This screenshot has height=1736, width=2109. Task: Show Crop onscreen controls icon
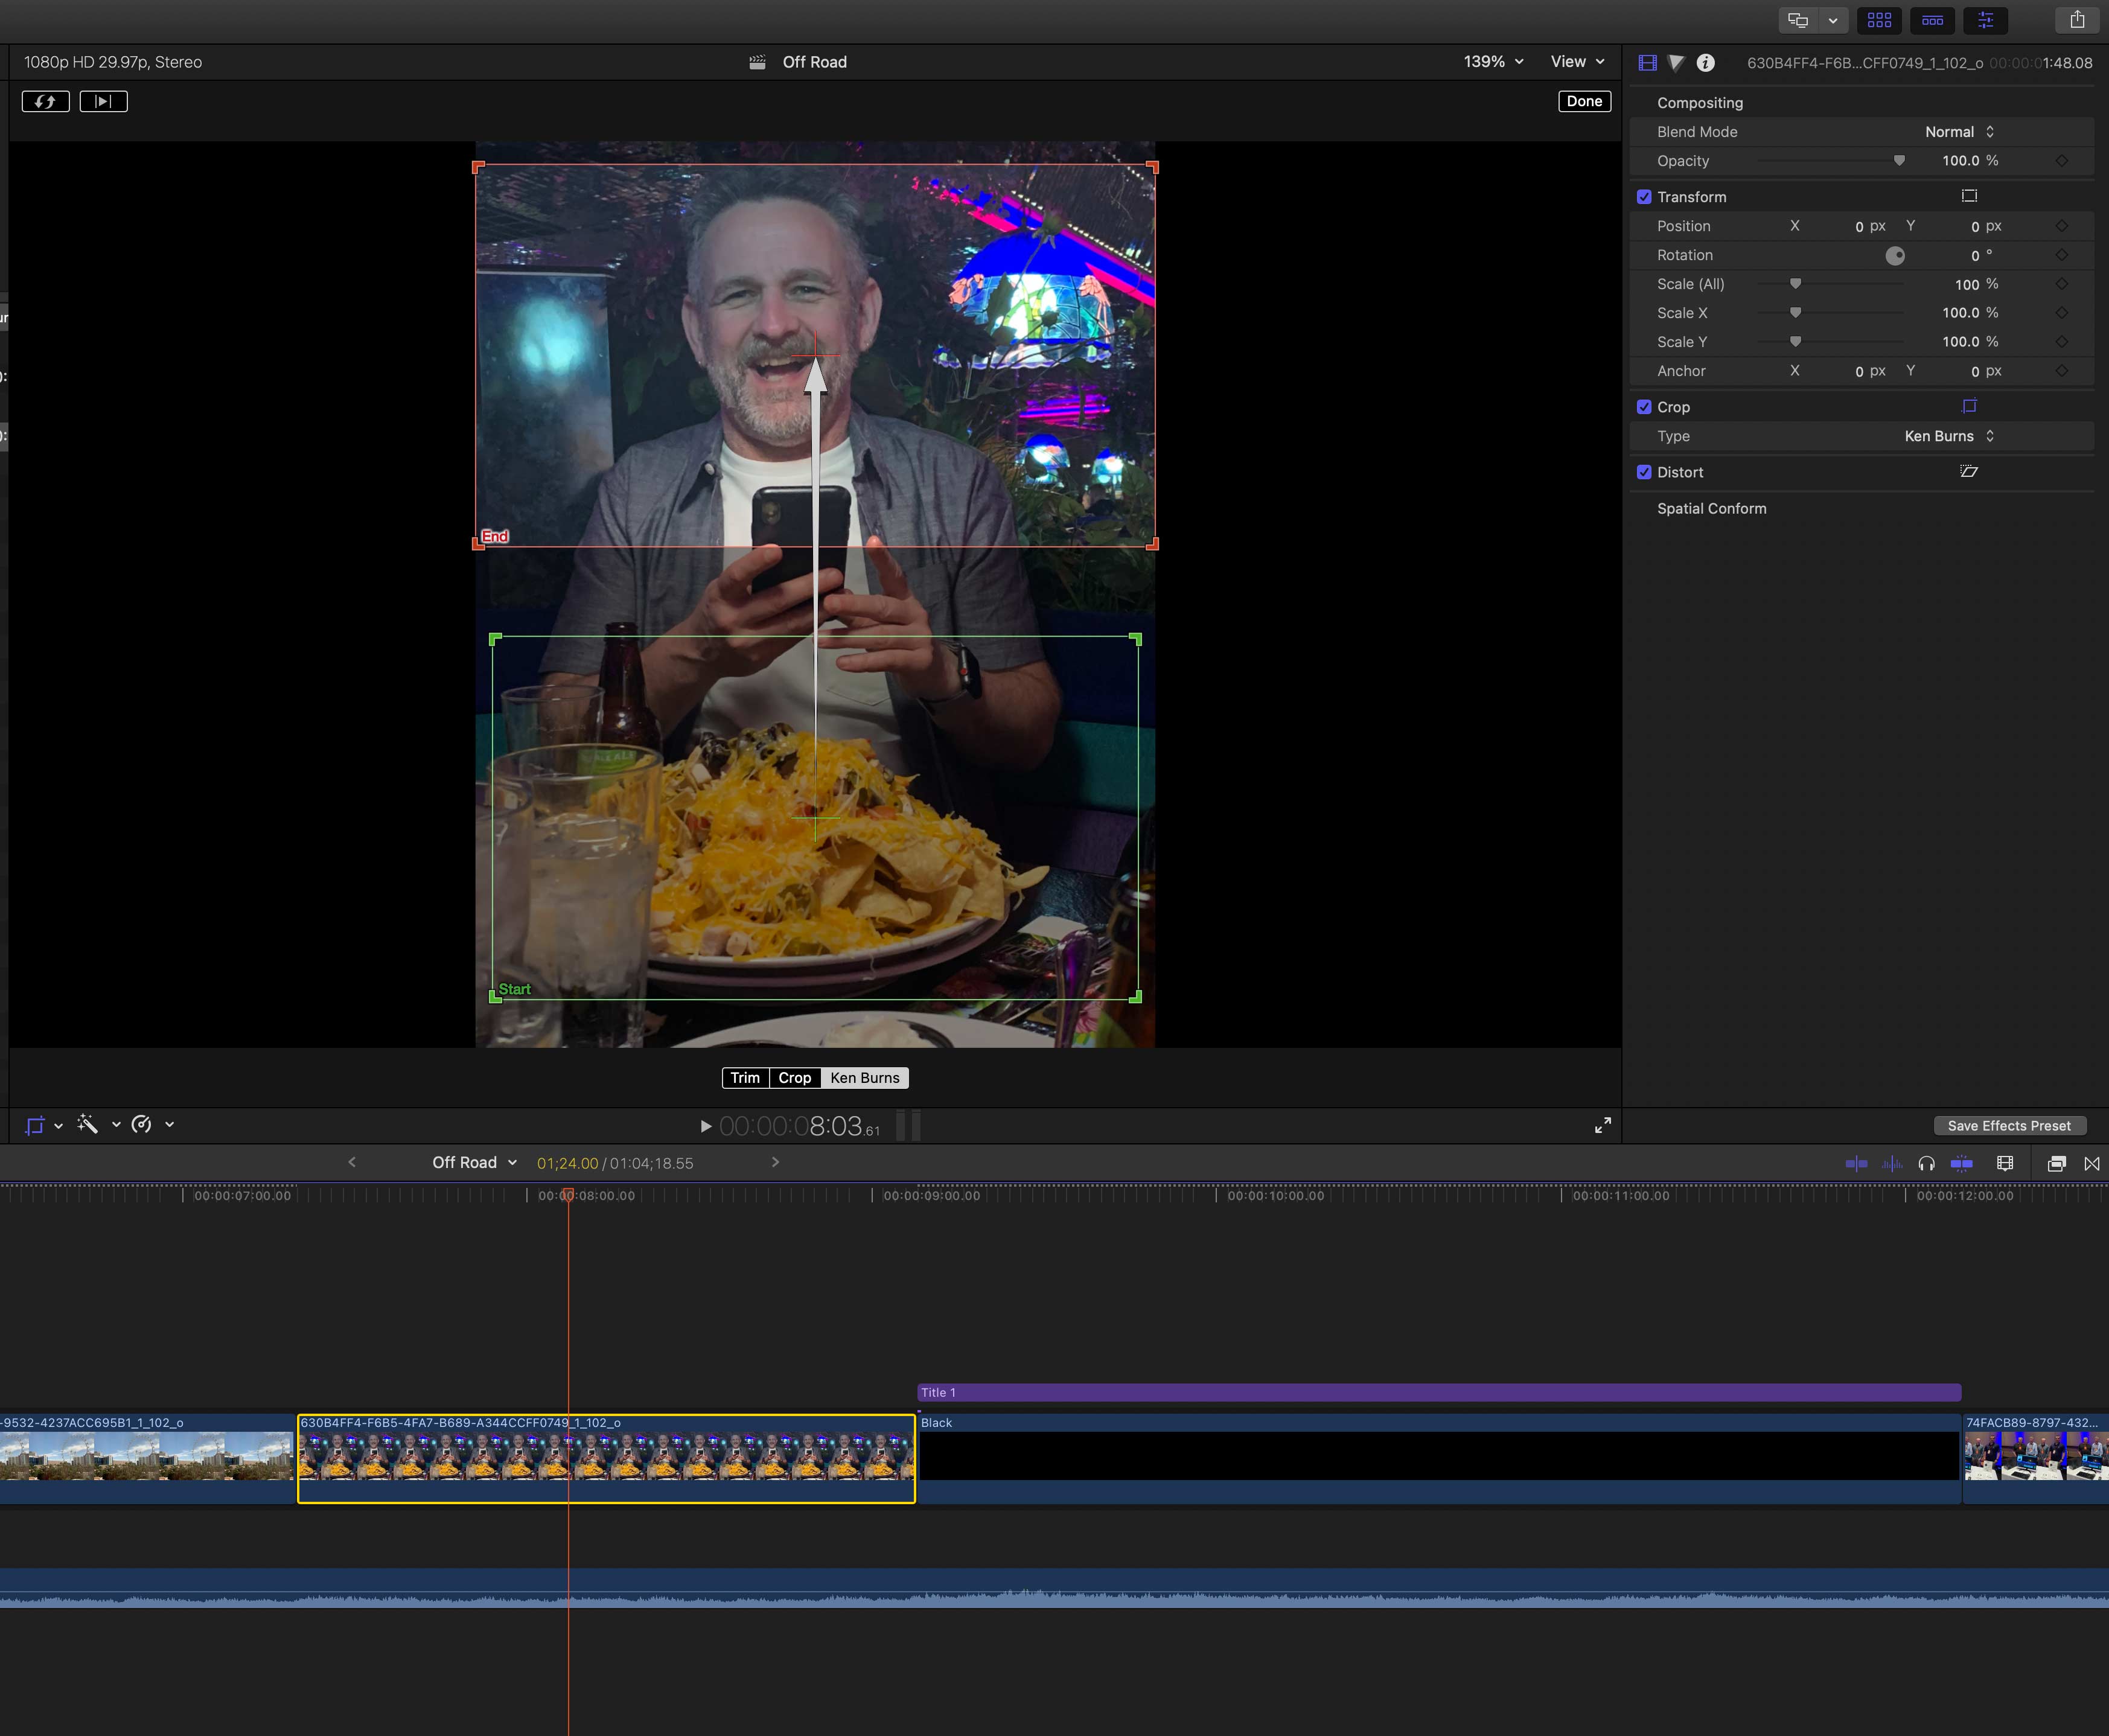click(1969, 406)
